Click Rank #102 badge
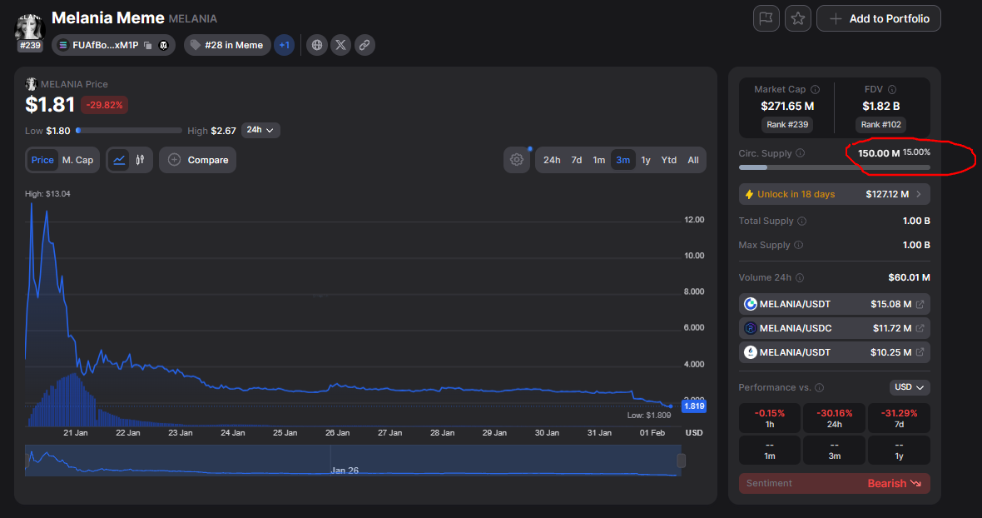Viewport: 982px width, 518px height. click(881, 125)
